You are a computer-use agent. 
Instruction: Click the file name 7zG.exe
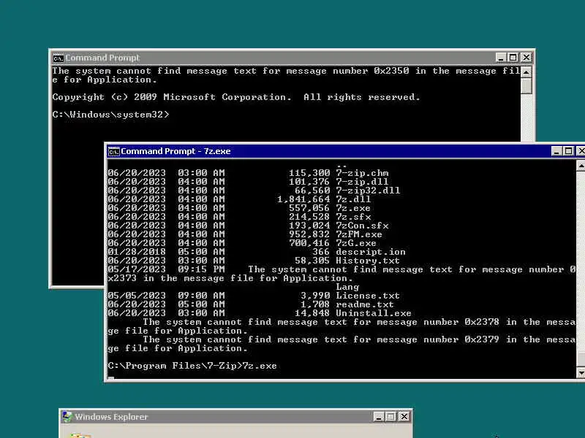coord(356,243)
